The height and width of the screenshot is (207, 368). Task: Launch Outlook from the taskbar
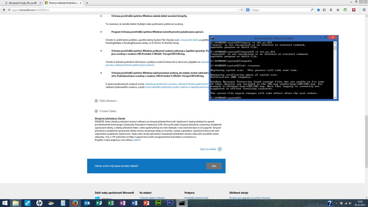click(87, 203)
